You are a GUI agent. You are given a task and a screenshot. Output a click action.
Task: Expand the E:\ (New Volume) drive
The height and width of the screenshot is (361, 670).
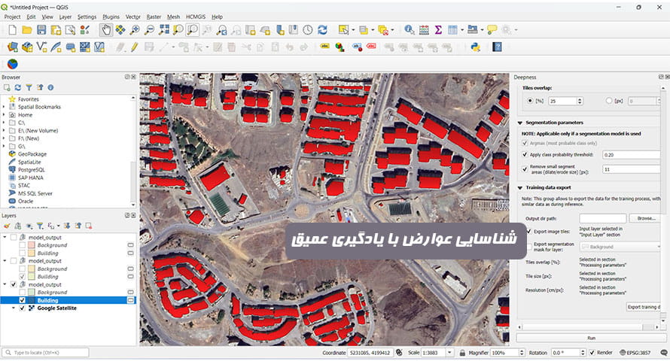point(4,131)
